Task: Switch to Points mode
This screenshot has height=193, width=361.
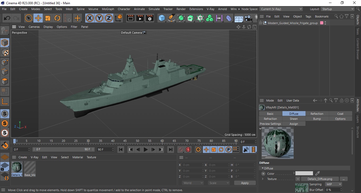Action: (x=5, y=62)
